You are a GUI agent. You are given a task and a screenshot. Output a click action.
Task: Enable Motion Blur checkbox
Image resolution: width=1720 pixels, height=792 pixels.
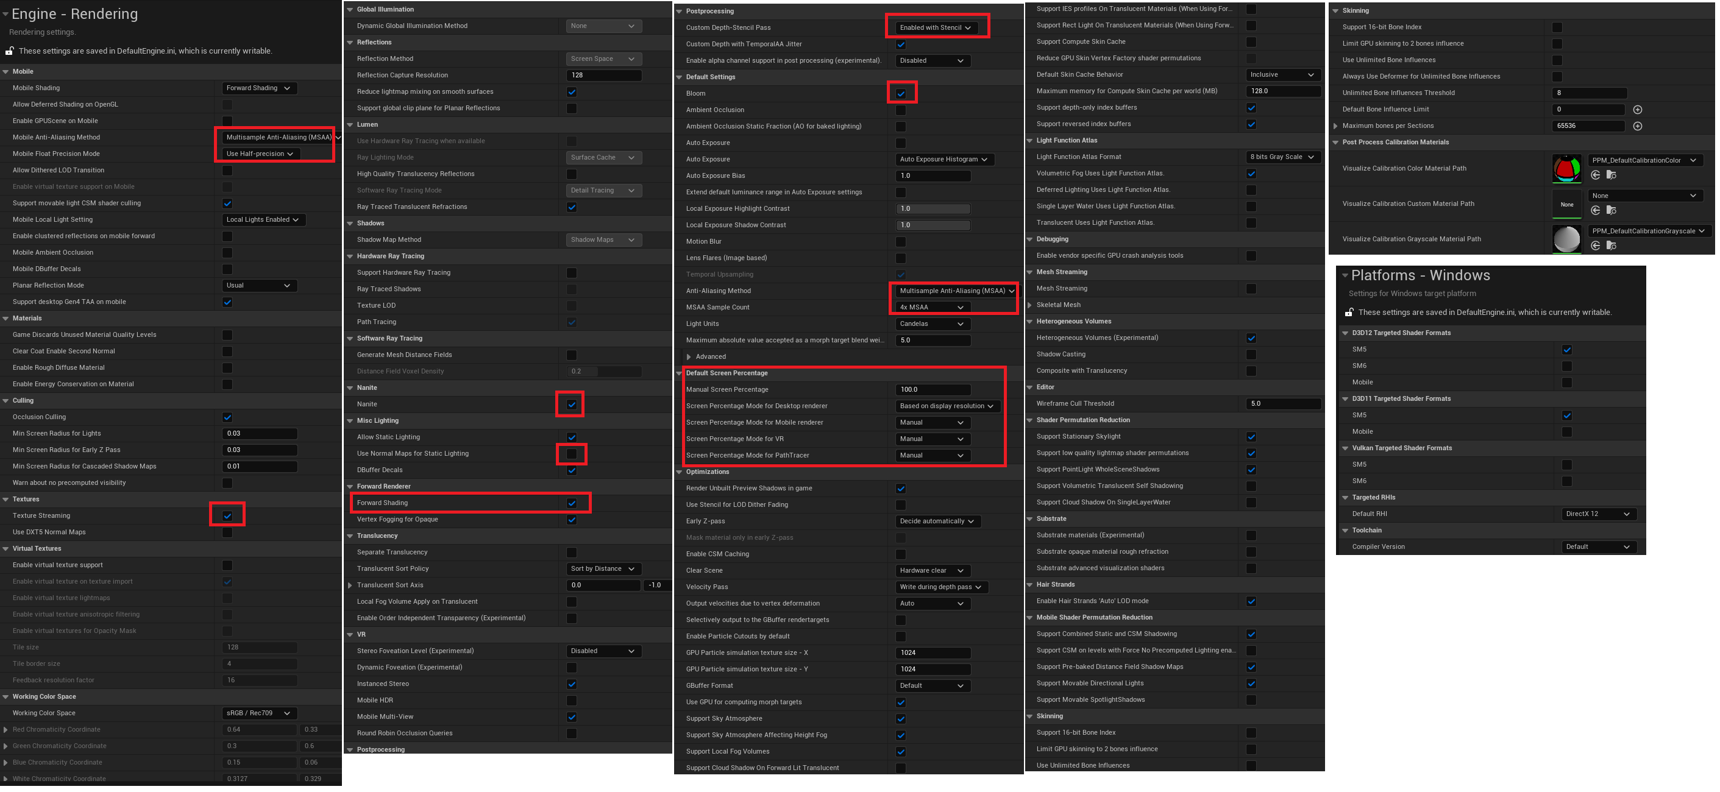pyautogui.click(x=901, y=241)
